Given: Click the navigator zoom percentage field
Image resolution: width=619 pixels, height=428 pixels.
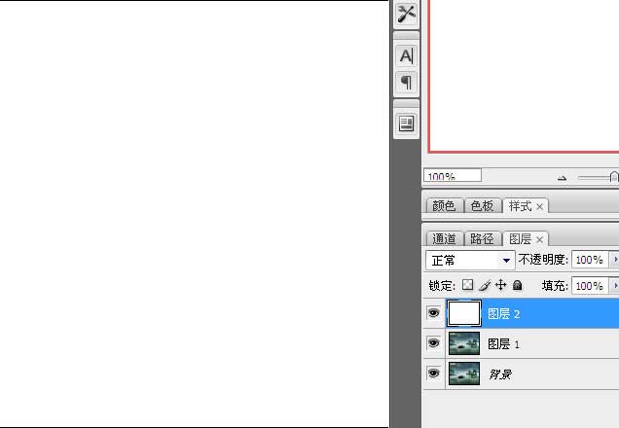Looking at the screenshot, I should point(453,175).
